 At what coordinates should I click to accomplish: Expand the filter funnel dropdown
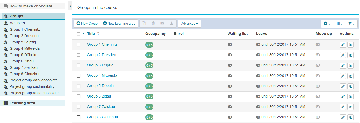[351, 24]
